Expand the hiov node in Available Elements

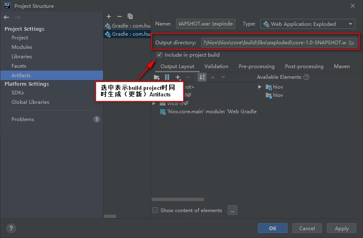tap(260, 87)
